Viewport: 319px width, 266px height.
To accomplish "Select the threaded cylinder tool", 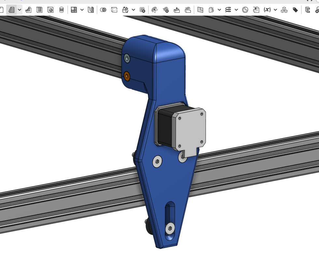I will tap(61, 10).
